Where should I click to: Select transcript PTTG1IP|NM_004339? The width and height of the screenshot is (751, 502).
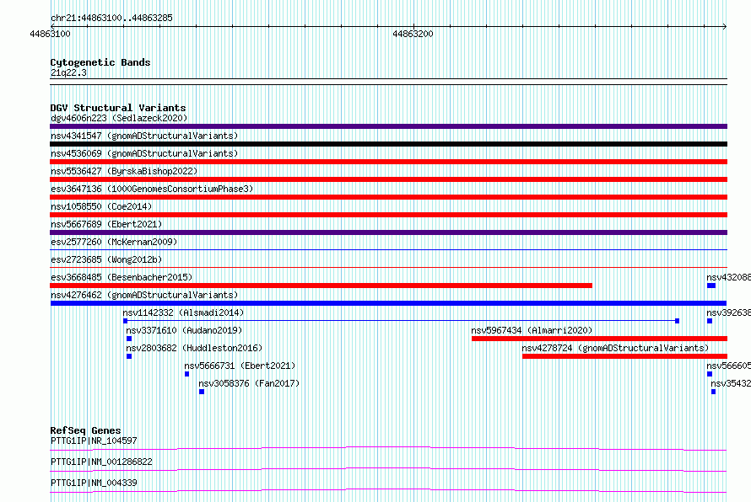[x=94, y=483]
